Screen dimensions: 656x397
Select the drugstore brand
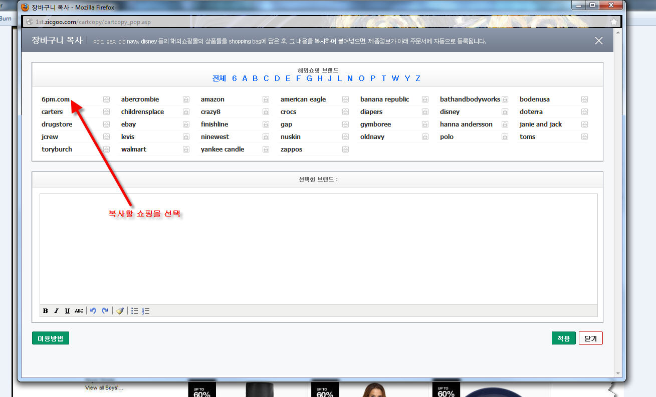(57, 124)
